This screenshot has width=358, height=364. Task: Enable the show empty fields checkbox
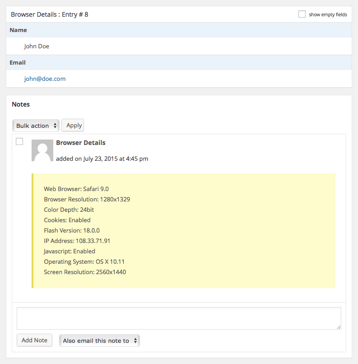click(302, 14)
